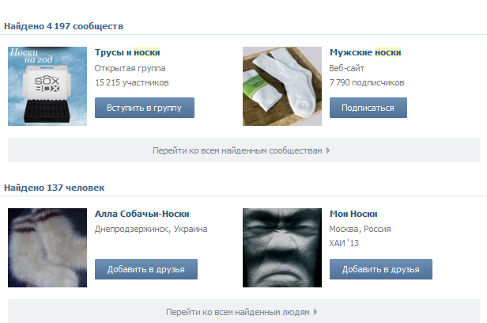Viewport: 487px width, 323px height.
Task: Open Мои Носки profile name link
Action: pyautogui.click(x=353, y=214)
